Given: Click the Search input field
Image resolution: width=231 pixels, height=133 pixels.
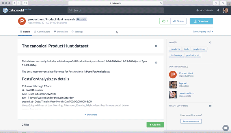Looking at the screenshot, I should point(115,10).
